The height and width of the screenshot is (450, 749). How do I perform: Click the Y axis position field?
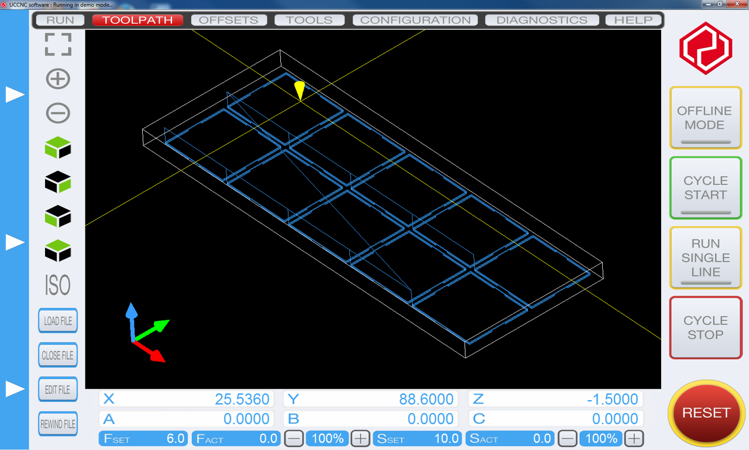(370, 399)
